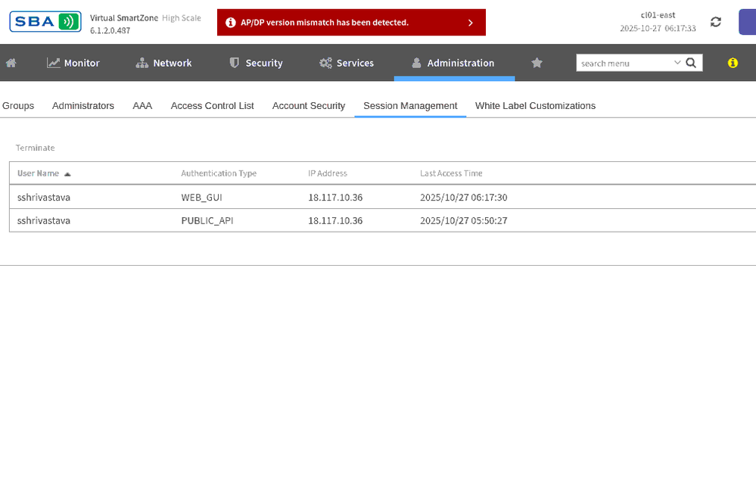
Task: Sort by User Name column
Action: (38, 173)
